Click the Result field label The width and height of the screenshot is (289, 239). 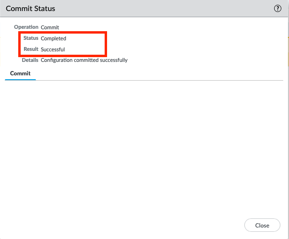coord(31,49)
